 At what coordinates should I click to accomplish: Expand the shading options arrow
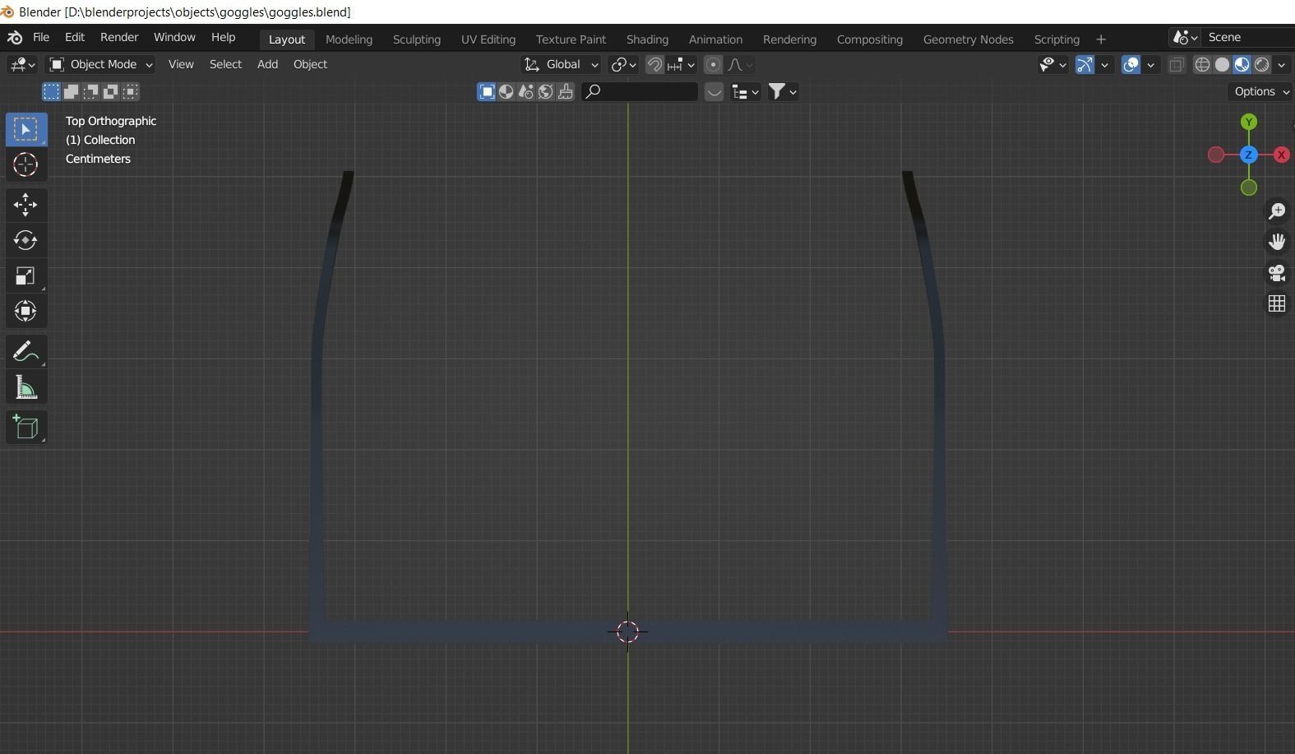pyautogui.click(x=1282, y=64)
